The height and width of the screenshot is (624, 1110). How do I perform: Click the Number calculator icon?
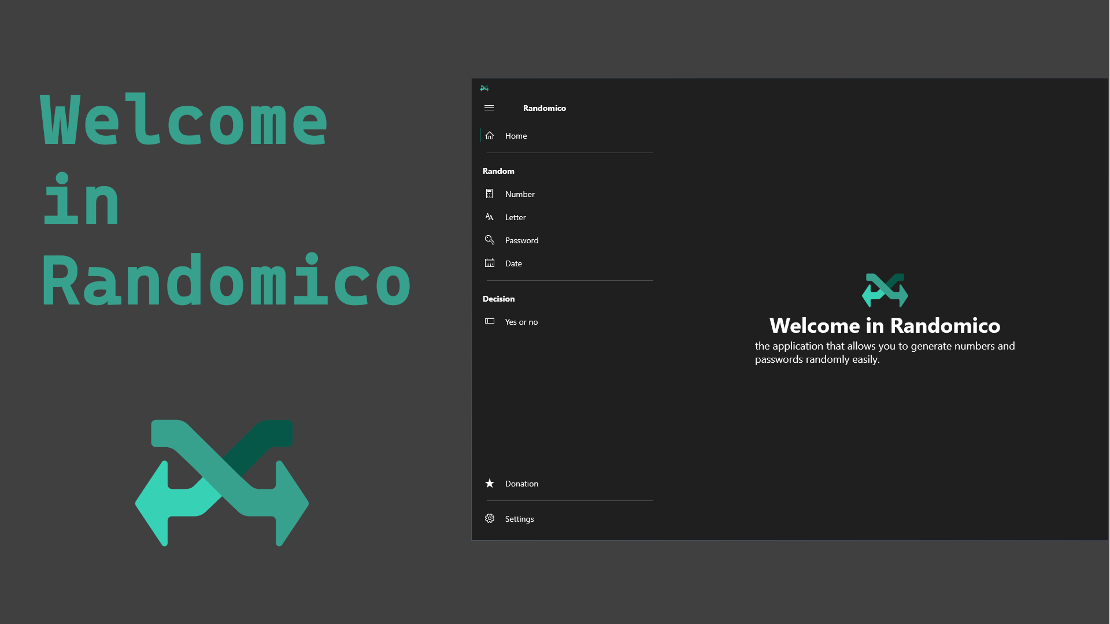[x=490, y=194]
